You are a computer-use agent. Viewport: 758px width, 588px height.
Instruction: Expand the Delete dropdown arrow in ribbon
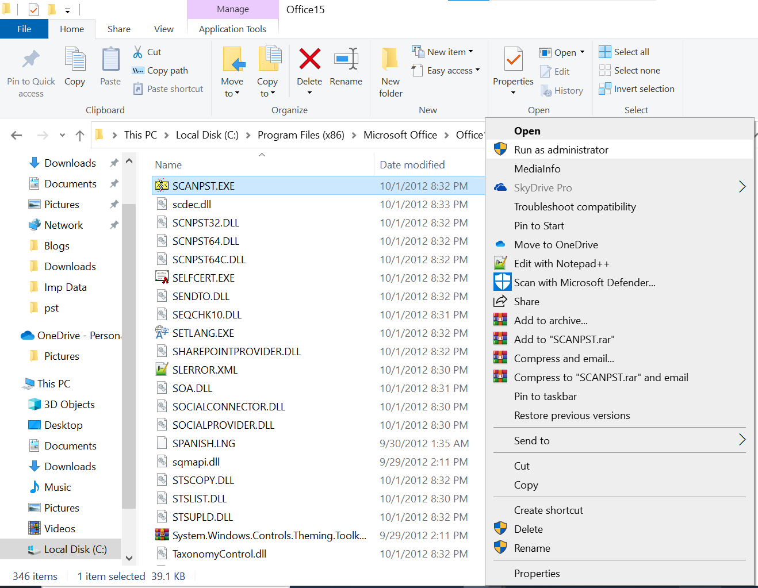click(x=309, y=93)
